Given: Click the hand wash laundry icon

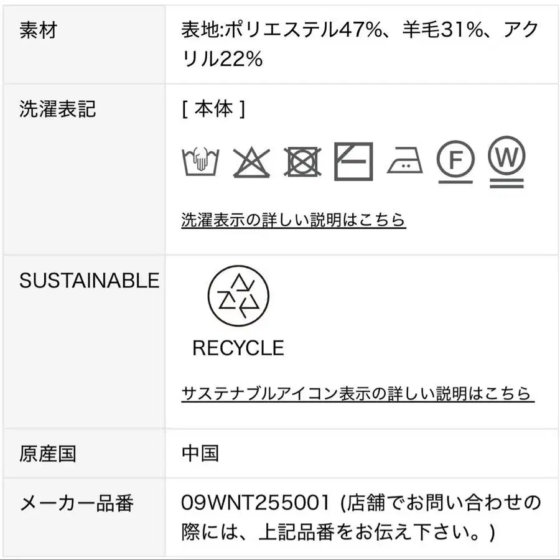Looking at the screenshot, I should pos(199,163).
